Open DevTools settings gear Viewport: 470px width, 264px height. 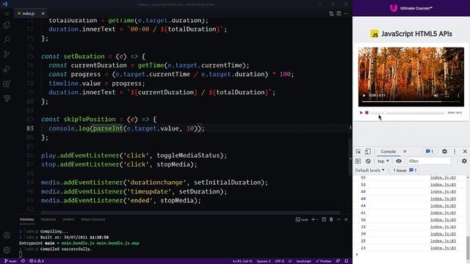coord(444,152)
